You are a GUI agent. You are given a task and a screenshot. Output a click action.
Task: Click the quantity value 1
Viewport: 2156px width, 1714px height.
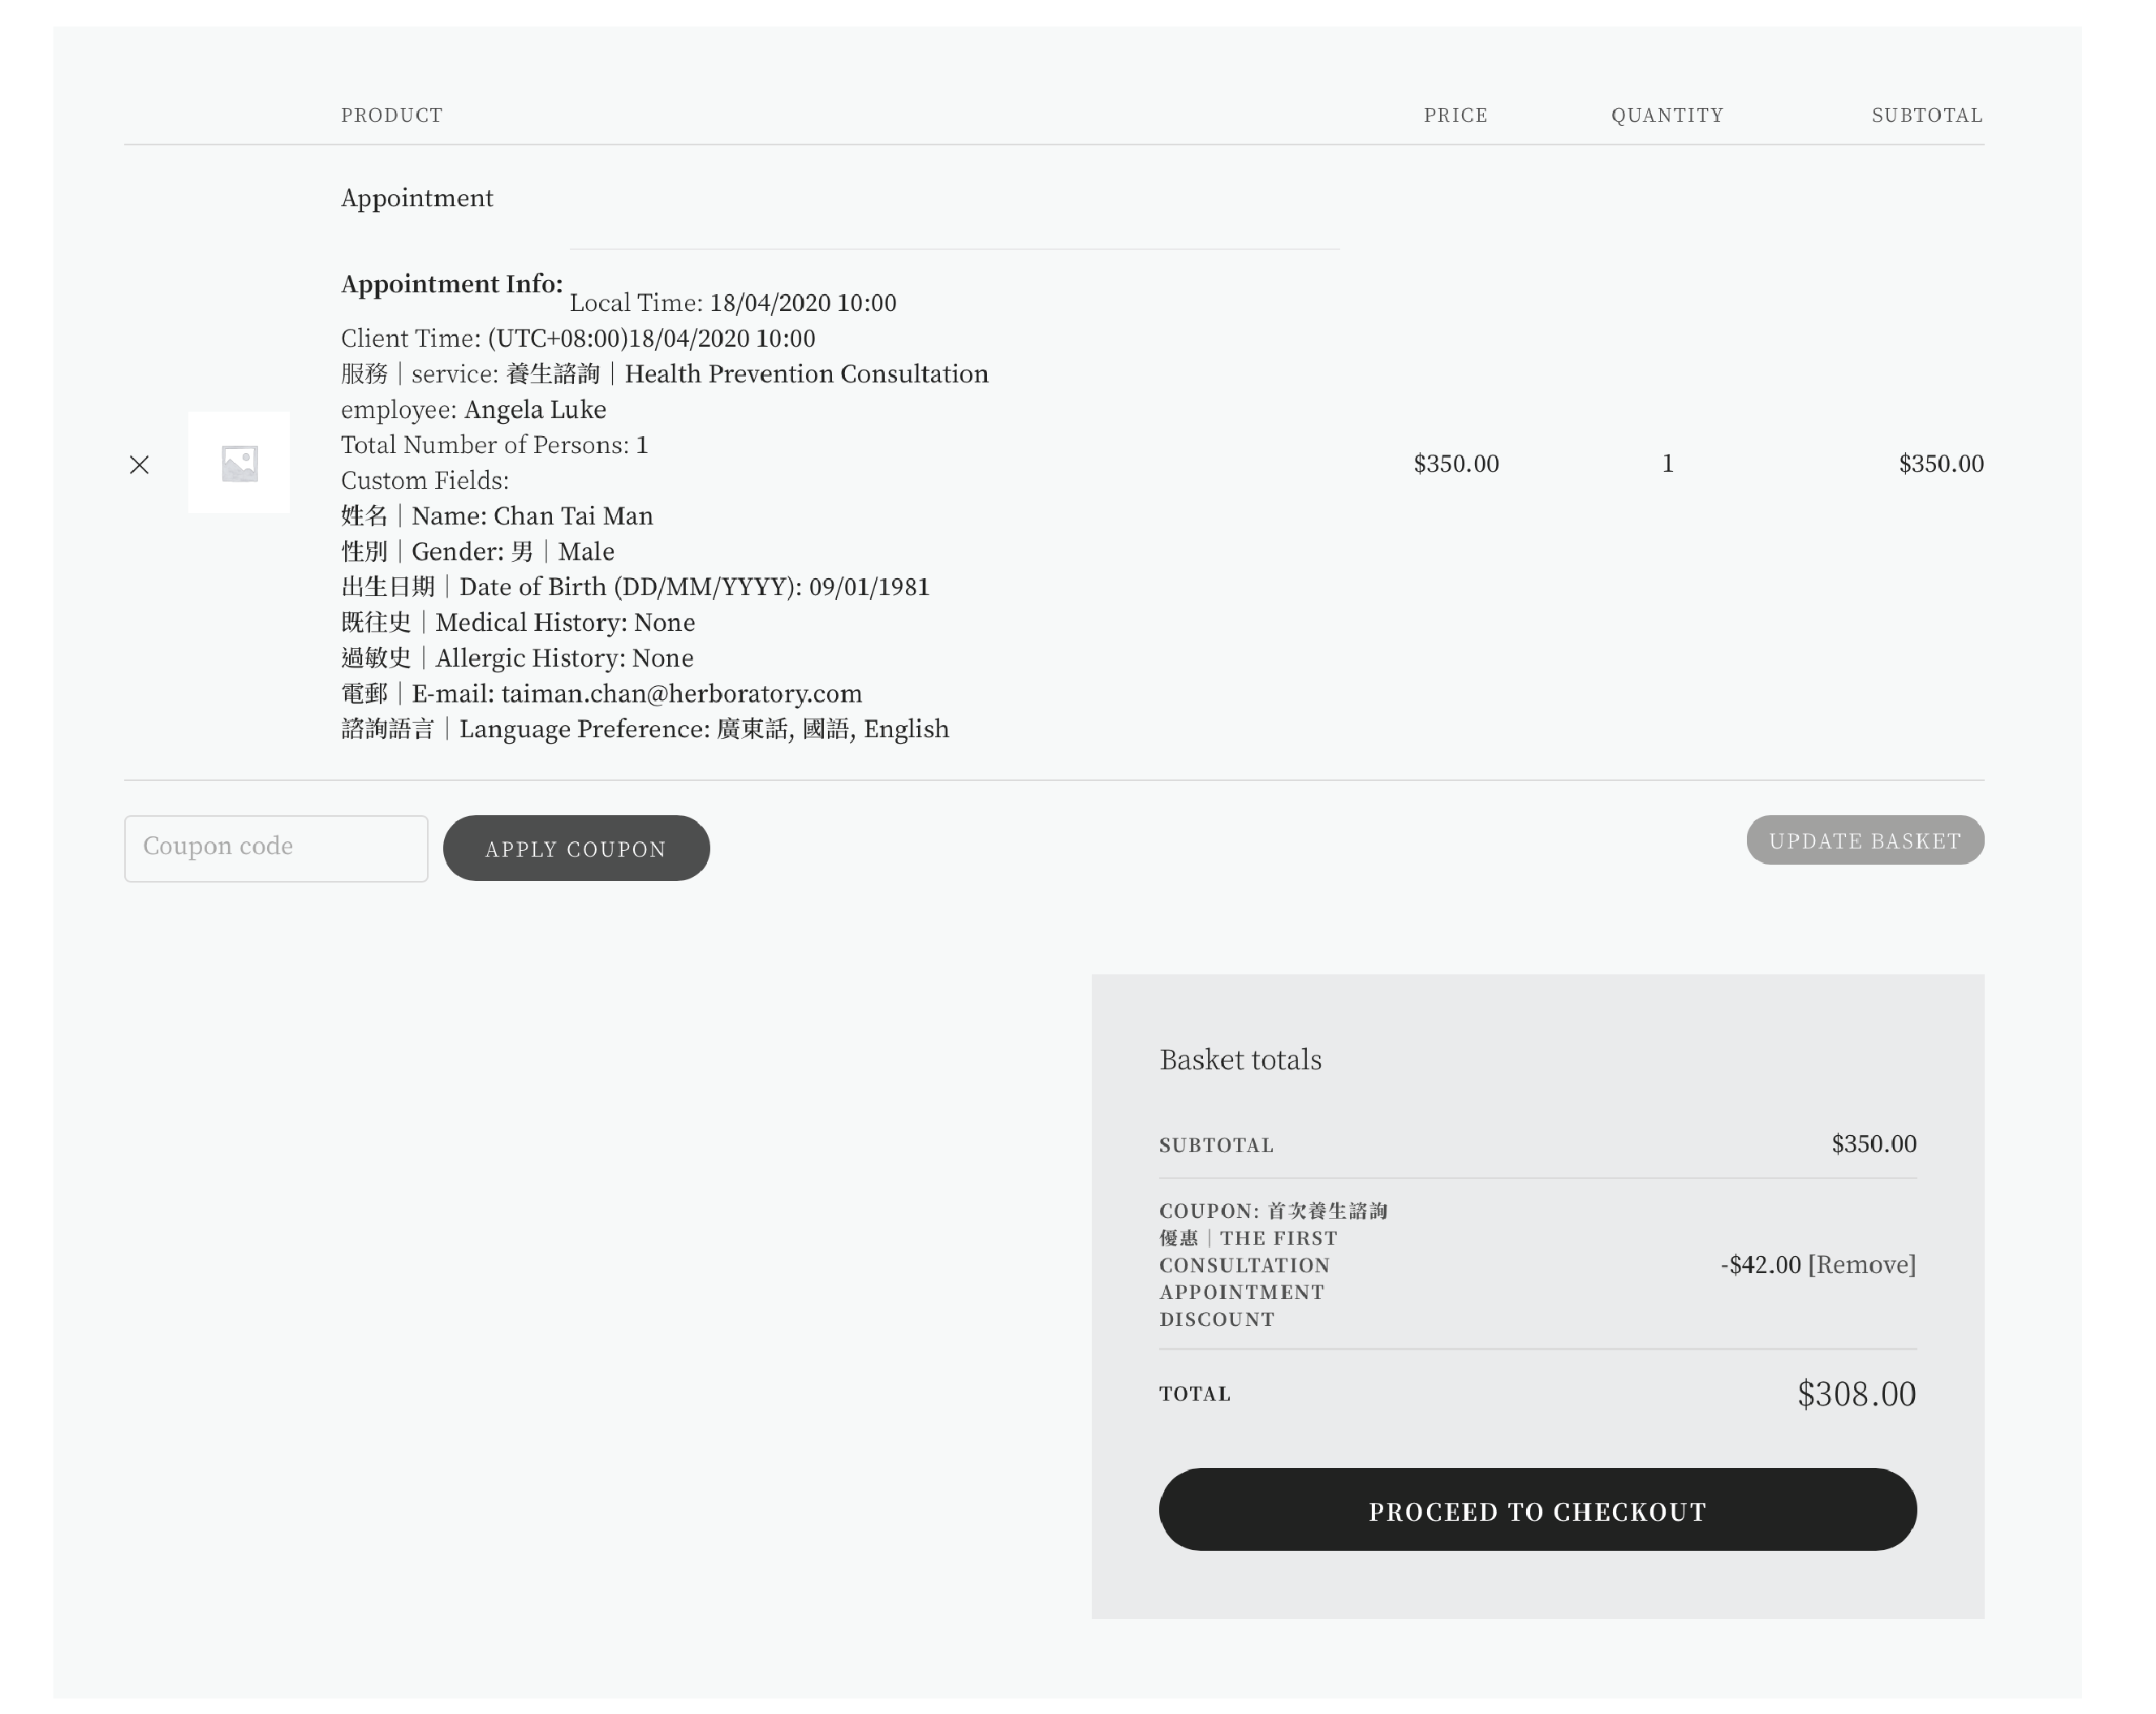(1668, 464)
